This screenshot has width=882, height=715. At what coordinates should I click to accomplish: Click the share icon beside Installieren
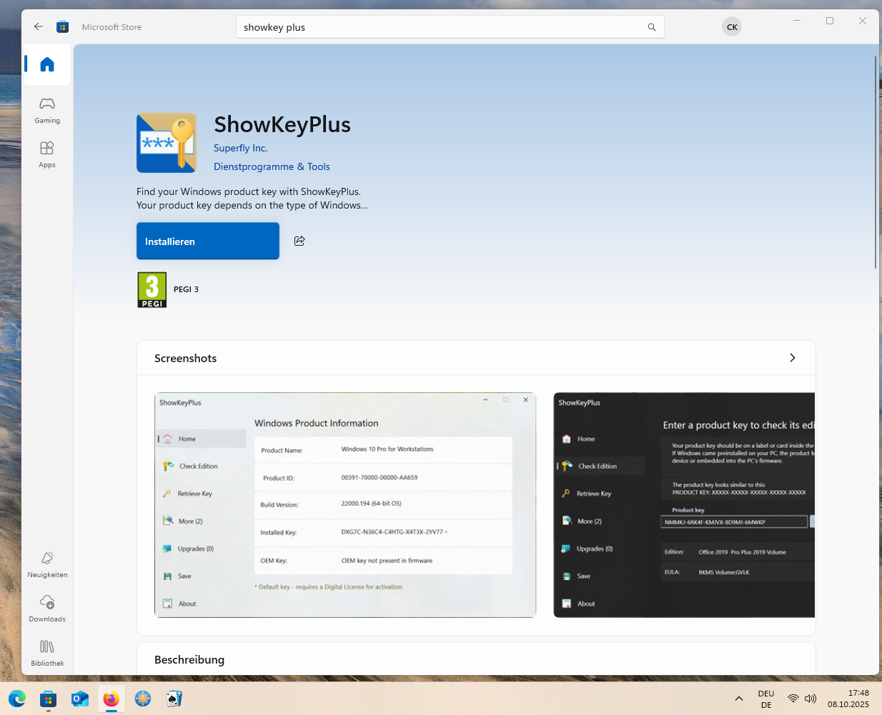[x=299, y=241]
